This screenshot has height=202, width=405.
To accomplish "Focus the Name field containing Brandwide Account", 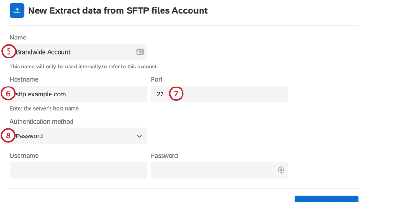I will pyautogui.click(x=71, y=52).
